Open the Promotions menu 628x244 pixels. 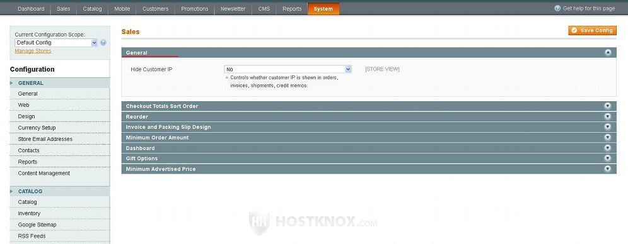pyautogui.click(x=195, y=9)
